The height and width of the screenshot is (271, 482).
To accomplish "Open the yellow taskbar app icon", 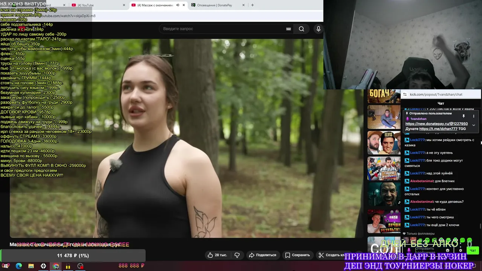I will 68,266.
